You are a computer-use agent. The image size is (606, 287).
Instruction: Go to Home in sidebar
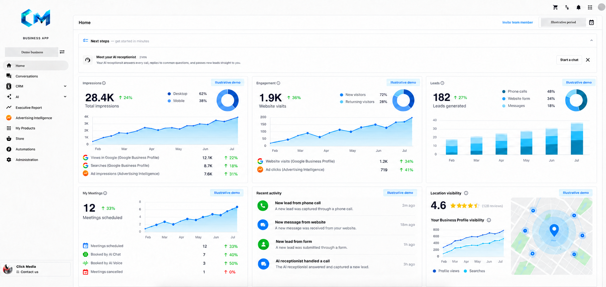[36, 65]
